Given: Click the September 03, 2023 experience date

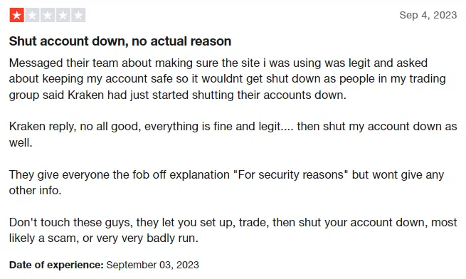Looking at the screenshot, I should point(152,265).
